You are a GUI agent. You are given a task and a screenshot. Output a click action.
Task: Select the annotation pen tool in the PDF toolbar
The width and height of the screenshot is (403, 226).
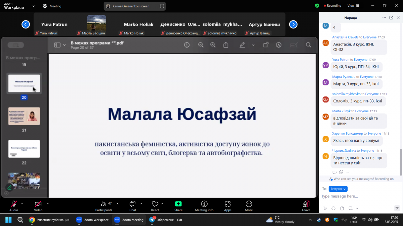tap(242, 45)
